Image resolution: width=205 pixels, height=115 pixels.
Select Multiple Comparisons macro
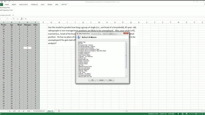coord(84,61)
